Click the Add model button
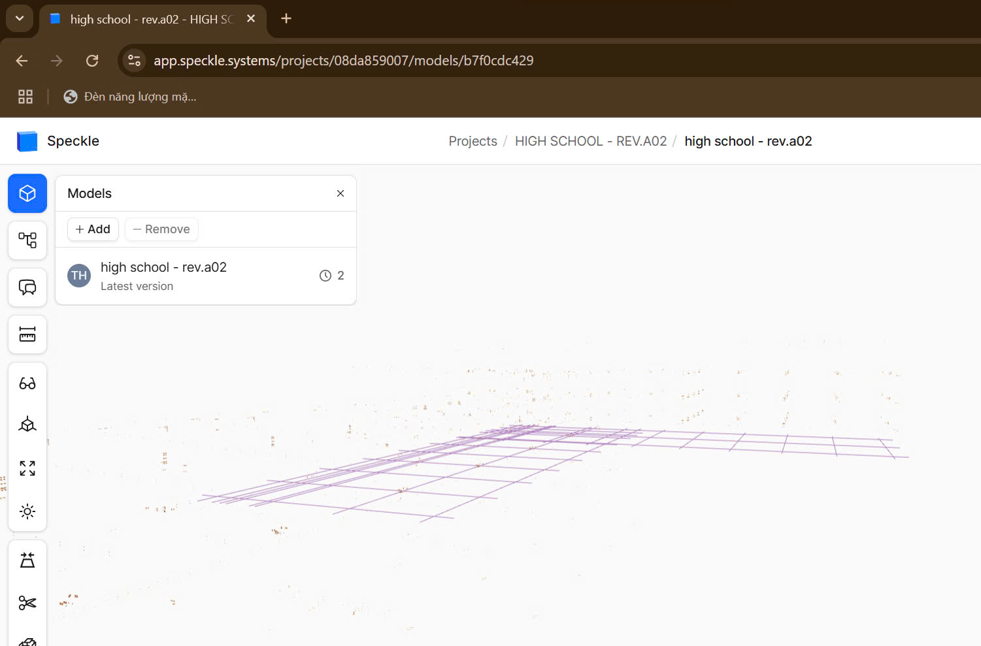 click(x=93, y=229)
